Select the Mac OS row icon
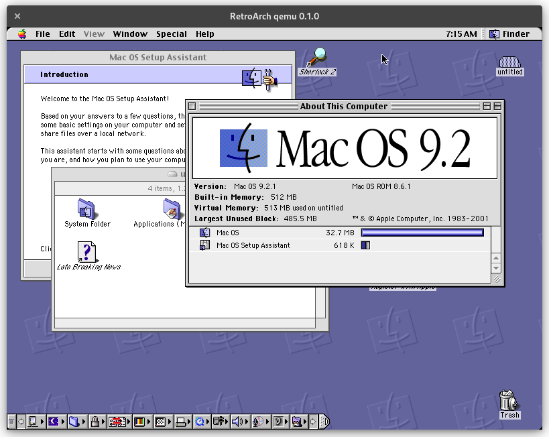 204,233
